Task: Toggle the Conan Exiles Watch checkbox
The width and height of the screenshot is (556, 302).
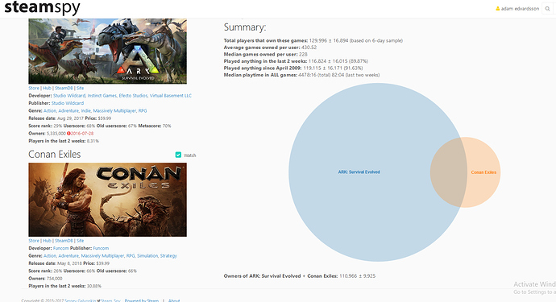Action: pos(178,155)
